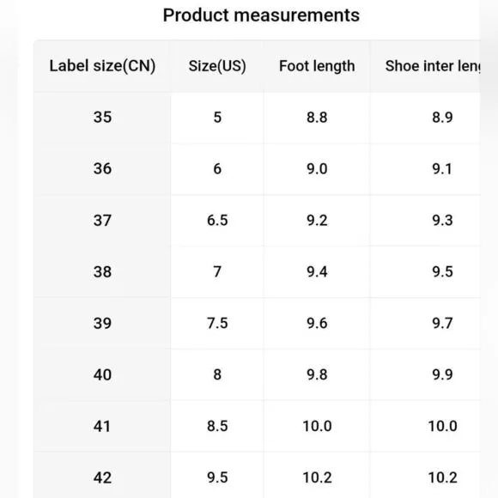
Task: Select the Size(US) column header
Action: 217,66
